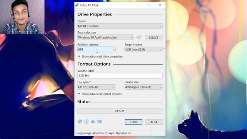The width and height of the screenshot is (247, 139).
Task: Click the Target system help question mark
Action: pos(164,49)
